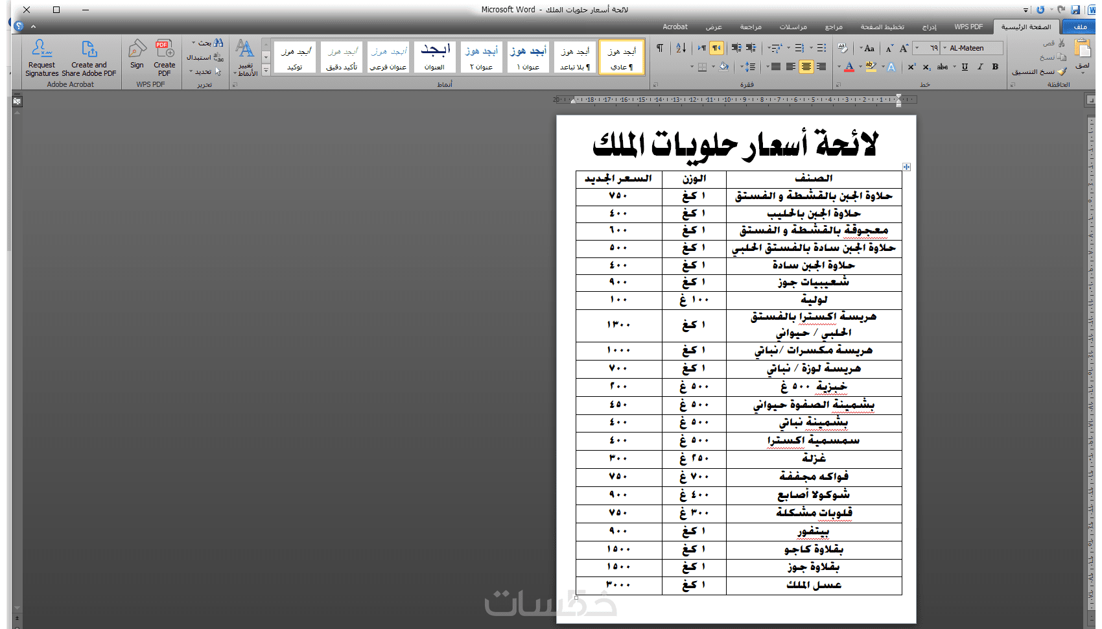This screenshot has width=1102, height=629.
Task: Switch to the View (عرض) tab
Action: (714, 27)
